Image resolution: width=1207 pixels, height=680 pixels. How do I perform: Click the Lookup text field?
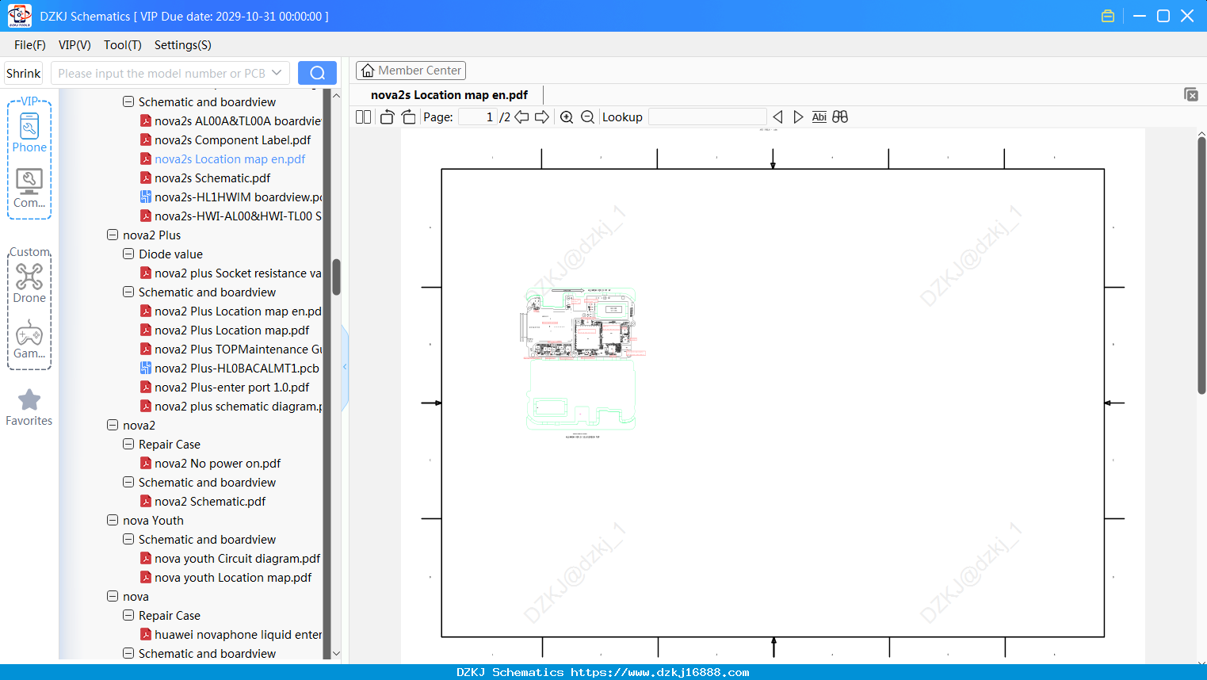click(708, 117)
